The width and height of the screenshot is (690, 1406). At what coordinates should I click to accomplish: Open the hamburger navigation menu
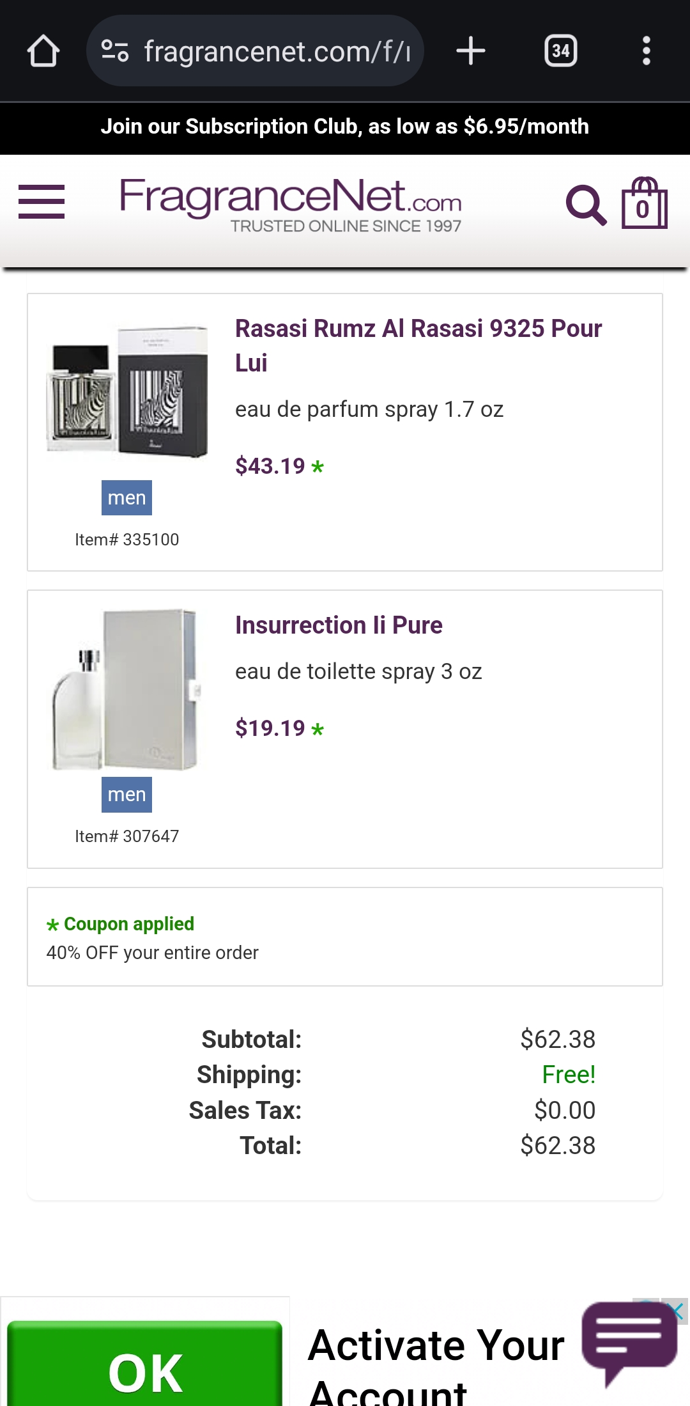click(x=42, y=202)
